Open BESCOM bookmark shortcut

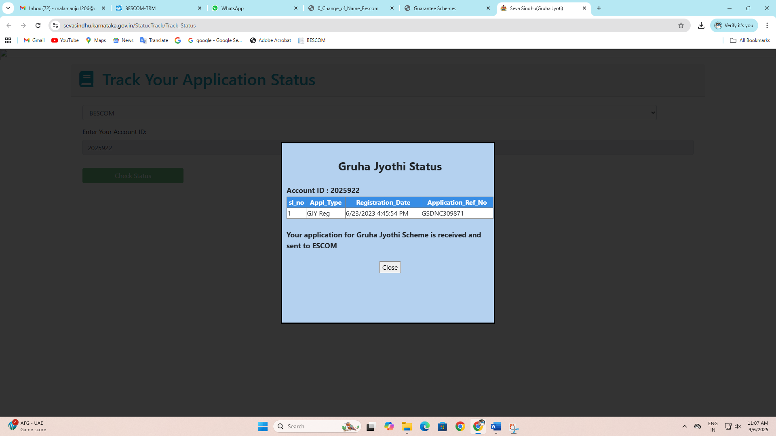tap(312, 40)
